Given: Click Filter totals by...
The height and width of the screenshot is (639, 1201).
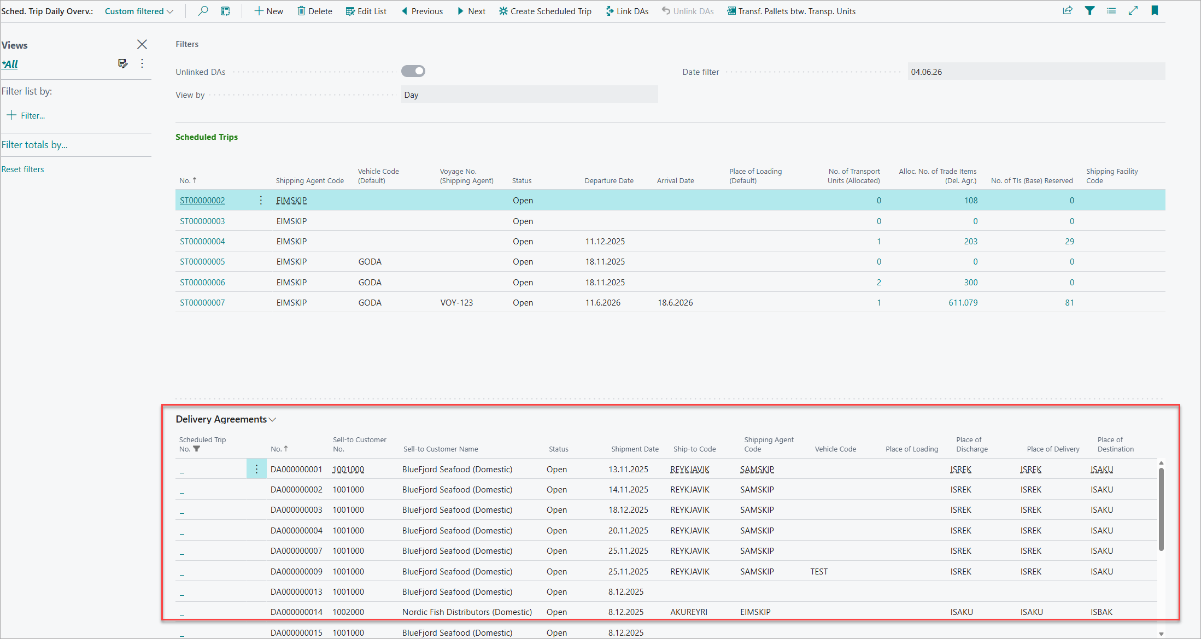Looking at the screenshot, I should (x=34, y=145).
